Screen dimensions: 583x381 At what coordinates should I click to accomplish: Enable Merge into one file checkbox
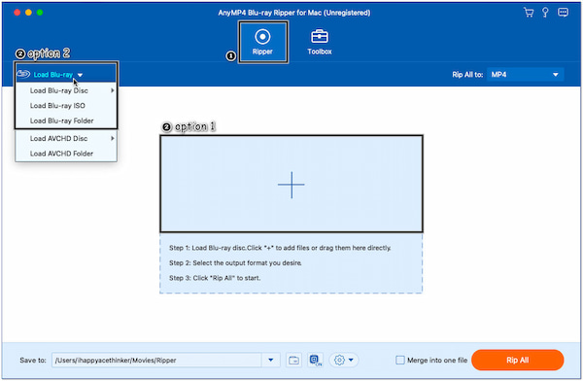pos(400,361)
